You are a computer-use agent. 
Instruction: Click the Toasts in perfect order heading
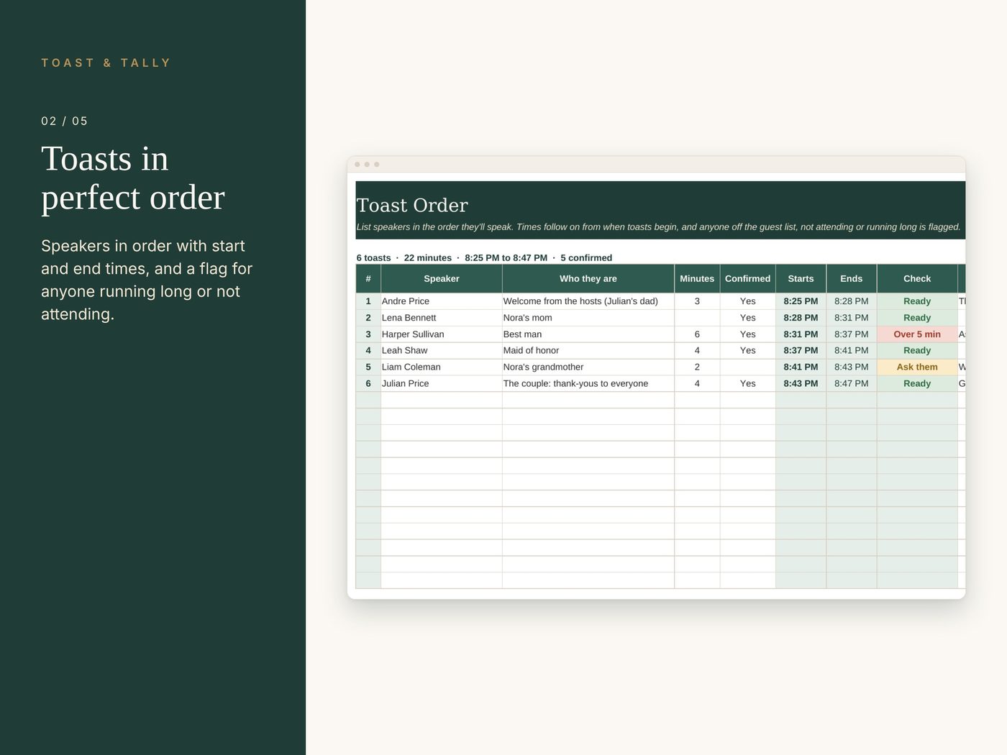[x=133, y=178]
